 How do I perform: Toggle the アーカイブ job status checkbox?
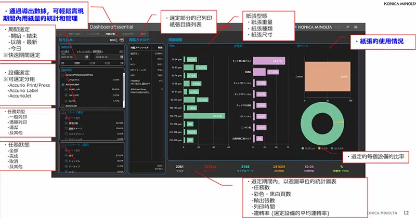click(x=66, y=166)
